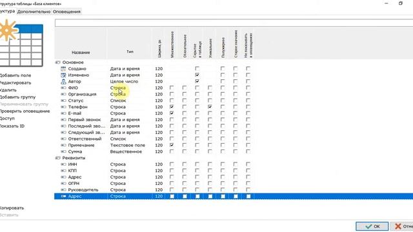The width and height of the screenshot is (413, 232).
Task: Click the field icon in highlighted Адрес row
Action: pos(63,196)
